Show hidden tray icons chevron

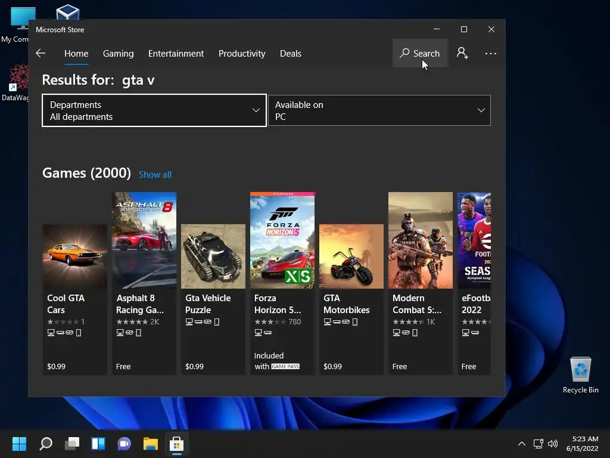[522, 444]
